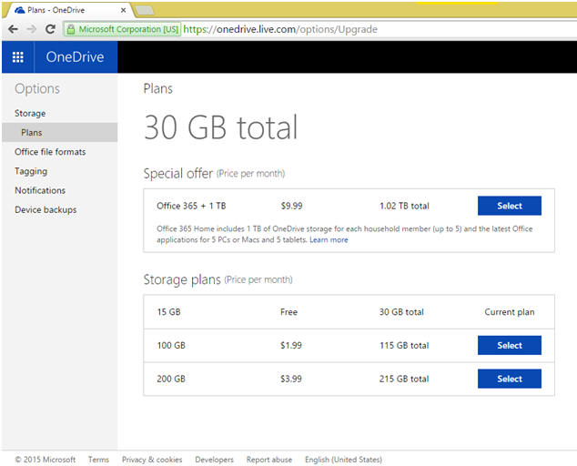Click the "Current plan" label
This screenshot has height=466, width=577.
coord(510,312)
